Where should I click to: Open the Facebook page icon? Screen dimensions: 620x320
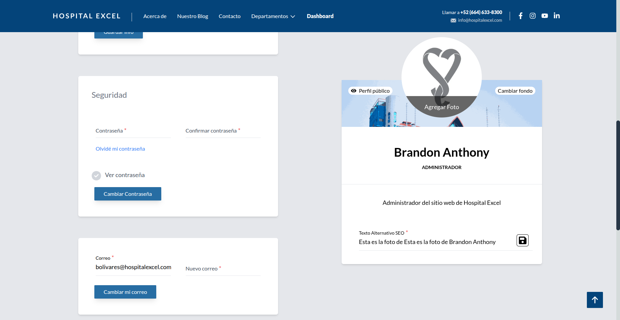click(x=520, y=16)
